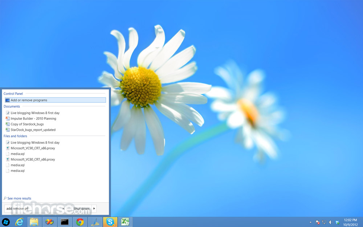The height and width of the screenshot is (227, 363).
Task: Open Skype from the taskbar
Action: tap(110, 222)
